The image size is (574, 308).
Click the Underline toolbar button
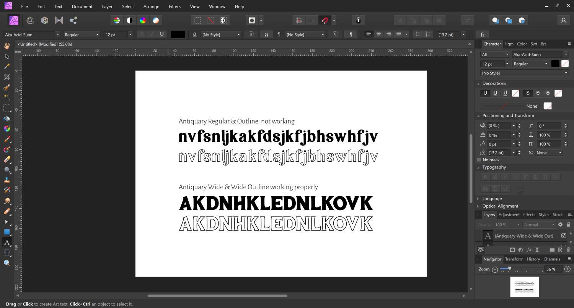point(162,34)
